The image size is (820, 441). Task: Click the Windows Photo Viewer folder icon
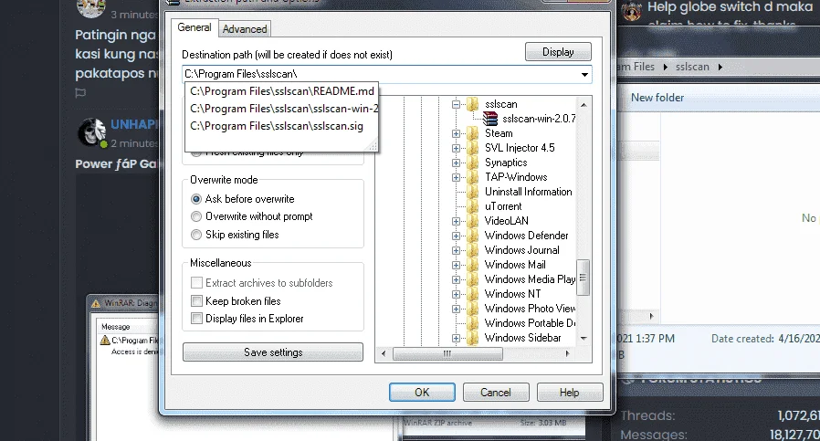[x=472, y=309]
